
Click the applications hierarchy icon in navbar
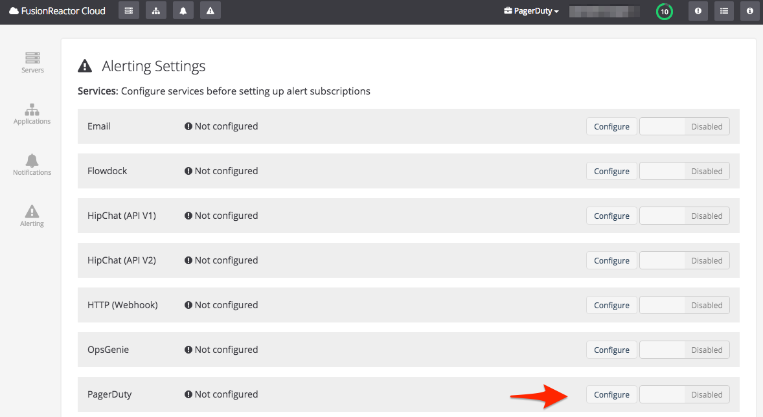click(x=156, y=11)
